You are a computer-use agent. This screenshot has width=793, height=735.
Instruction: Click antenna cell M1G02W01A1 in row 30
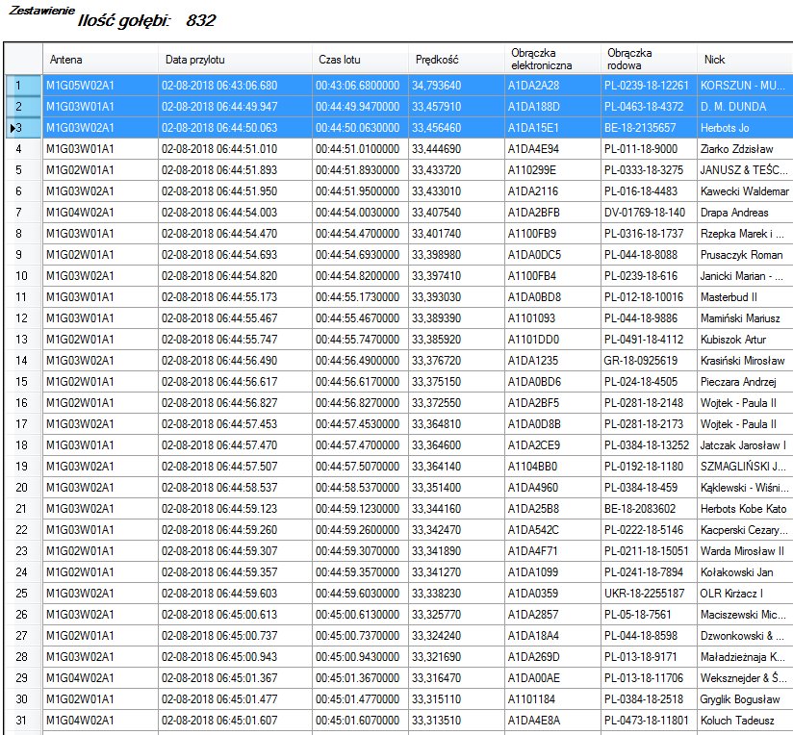(x=100, y=699)
